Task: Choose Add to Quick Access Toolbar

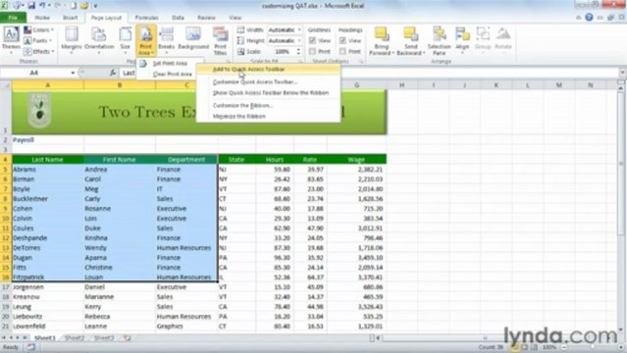Action: click(x=268, y=70)
